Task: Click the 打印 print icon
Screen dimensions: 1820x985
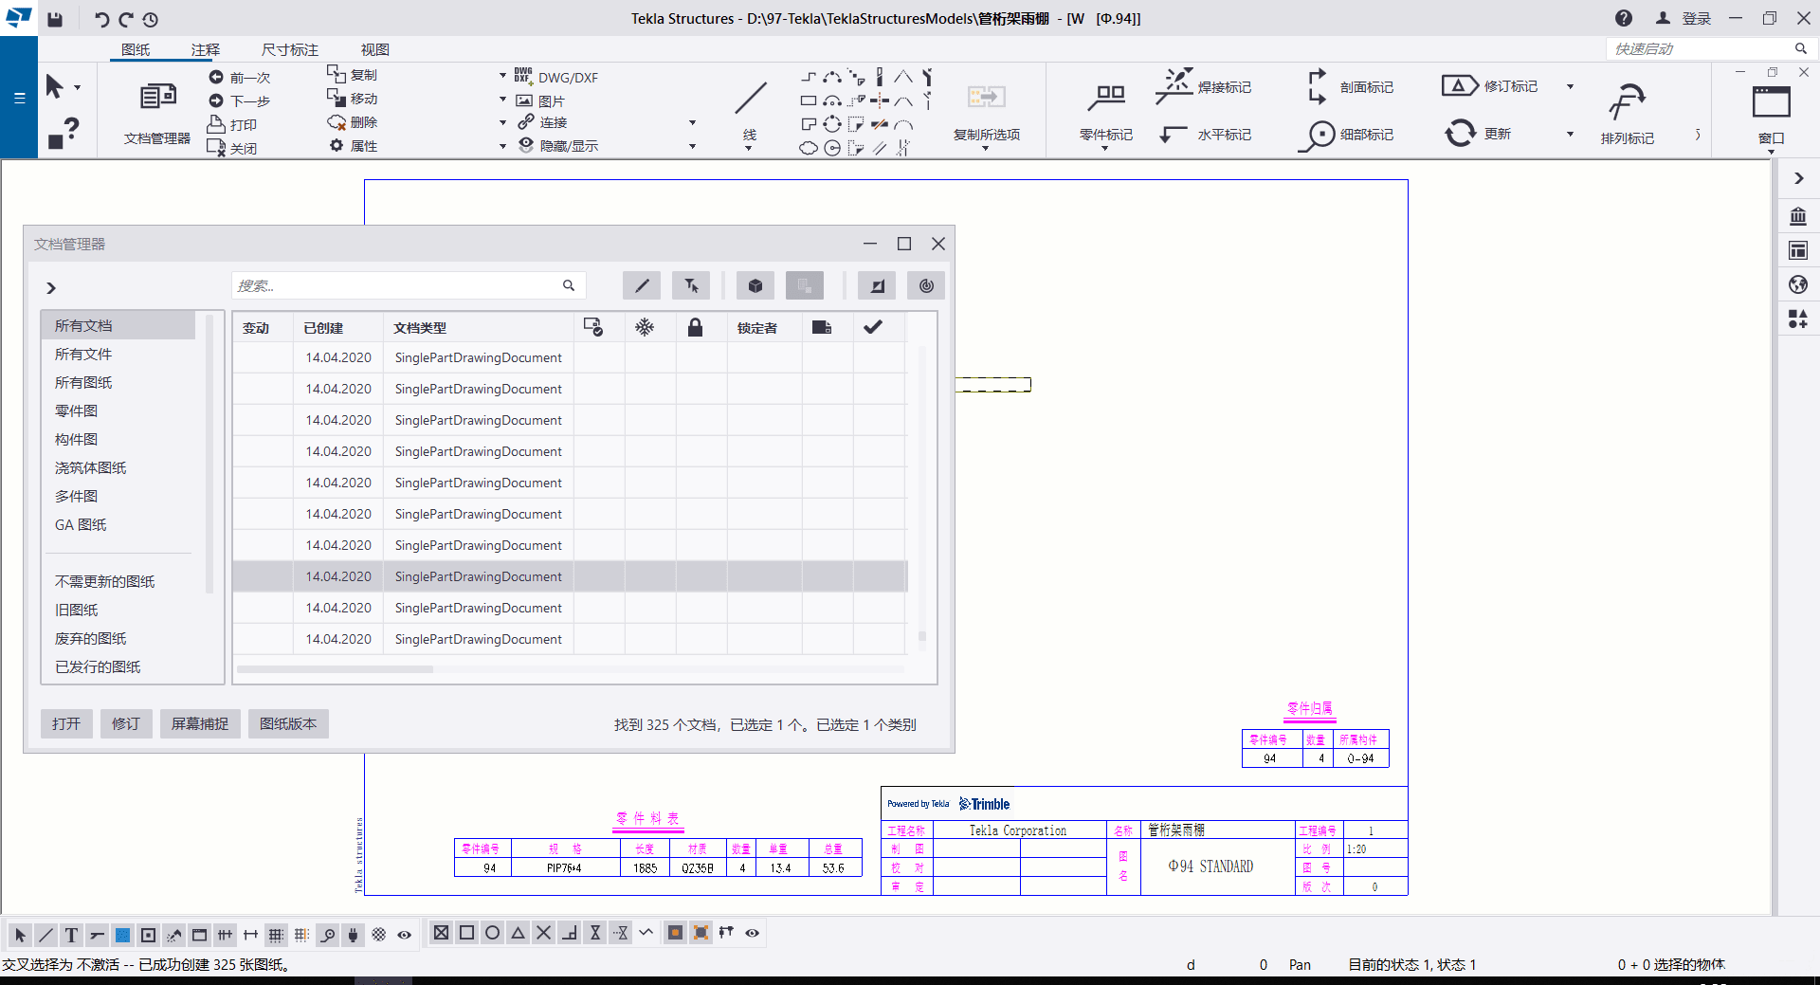Action: pos(216,124)
